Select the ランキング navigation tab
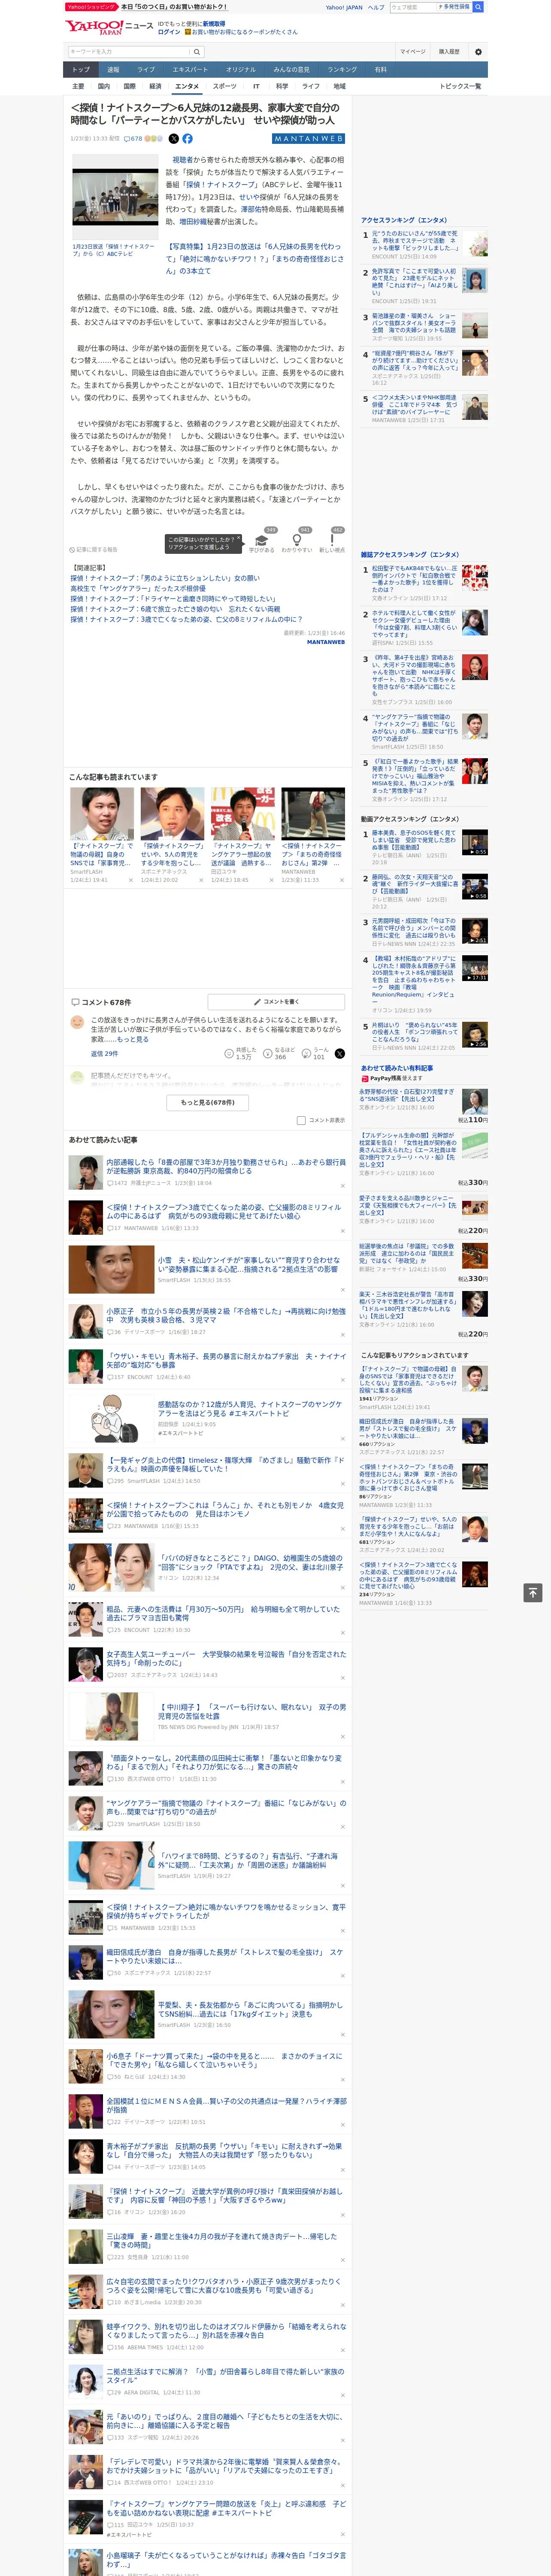Viewport: 551px width, 2576px height. (x=342, y=70)
